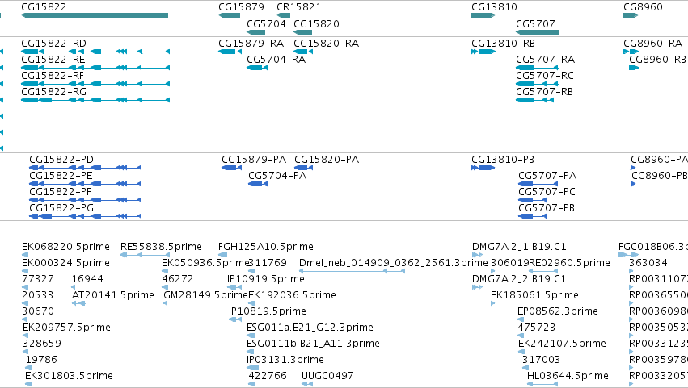Click protein CG8960-PB
This screenshot has height=388, width=688.
634,184
